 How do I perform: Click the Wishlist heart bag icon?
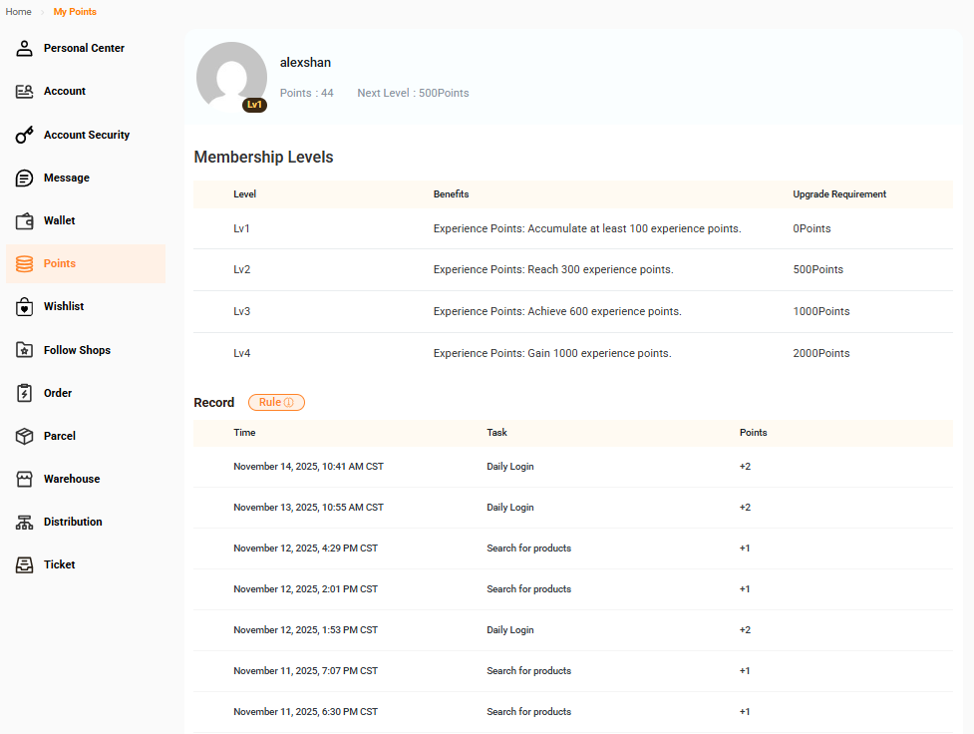coord(25,307)
